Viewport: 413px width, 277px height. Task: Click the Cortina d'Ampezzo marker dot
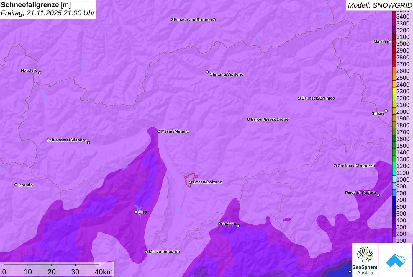335,166
